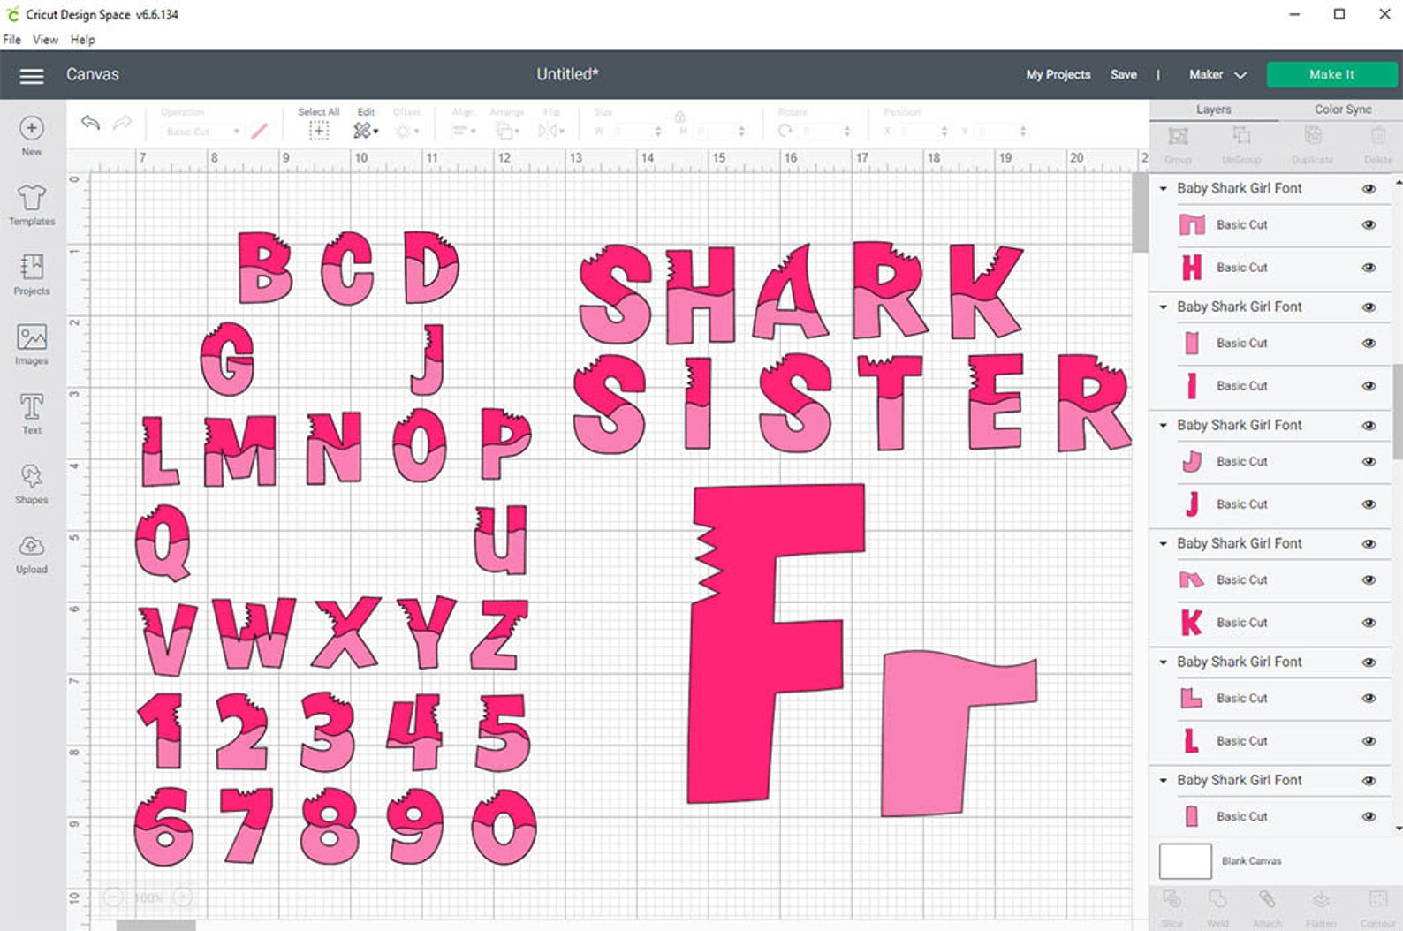Click the Select All icon
This screenshot has height=931, width=1403.
point(319,131)
